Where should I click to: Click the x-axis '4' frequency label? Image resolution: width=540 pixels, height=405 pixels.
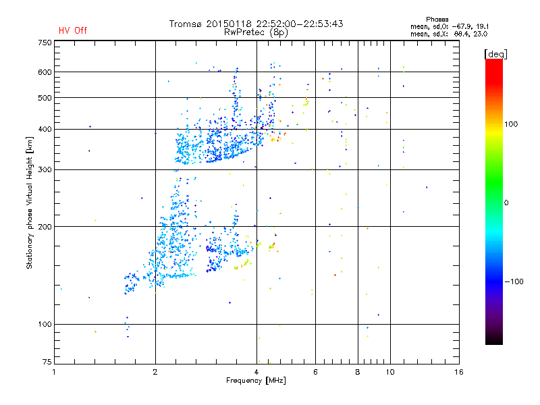[256, 372]
